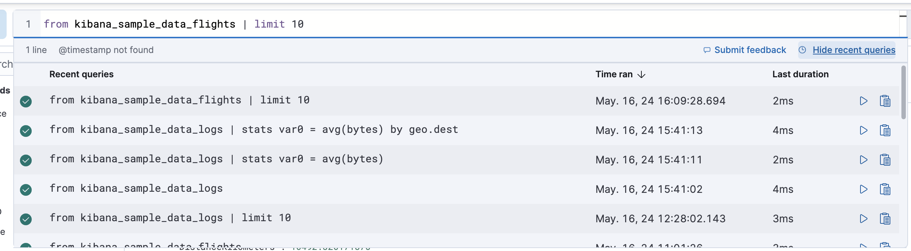Hide recent queries
This screenshot has height=251, width=911.
tap(853, 50)
